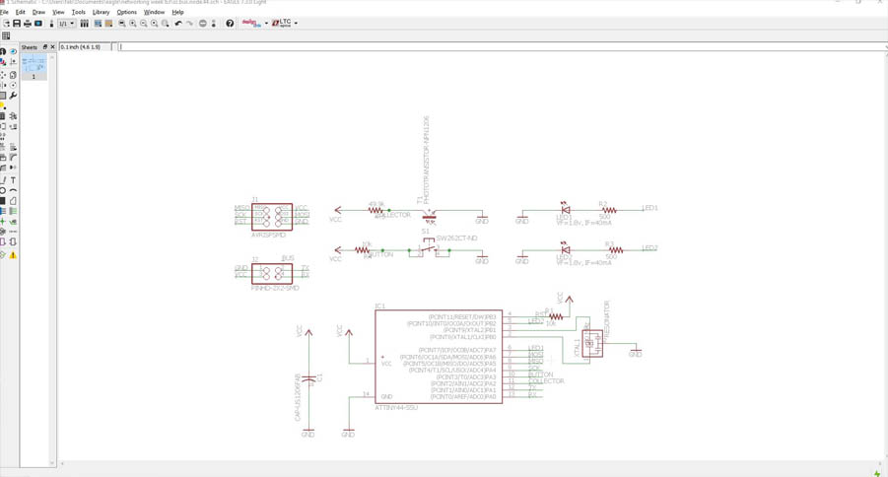Click the Grid settings icon
The width and height of the screenshot is (888, 477).
pos(6,35)
